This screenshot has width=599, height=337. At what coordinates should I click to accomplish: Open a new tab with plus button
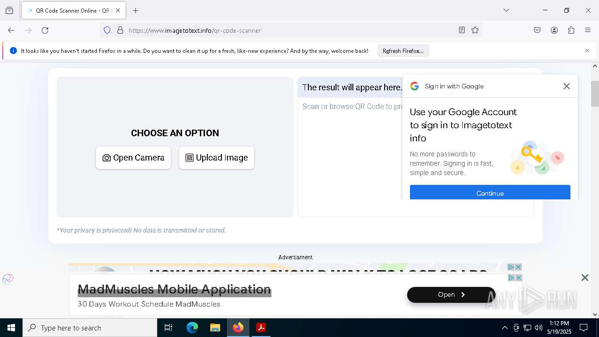[x=136, y=10]
